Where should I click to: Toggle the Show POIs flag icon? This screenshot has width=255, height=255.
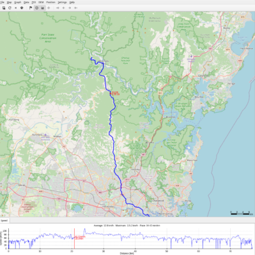[x=31, y=8]
